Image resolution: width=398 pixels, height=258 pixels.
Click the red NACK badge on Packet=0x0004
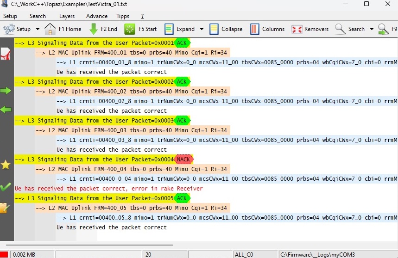[x=183, y=160]
